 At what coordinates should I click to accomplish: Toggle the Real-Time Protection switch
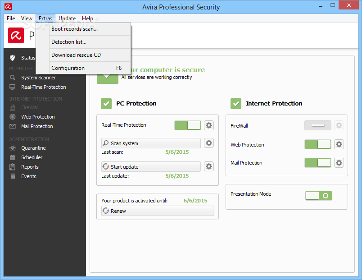click(x=188, y=125)
